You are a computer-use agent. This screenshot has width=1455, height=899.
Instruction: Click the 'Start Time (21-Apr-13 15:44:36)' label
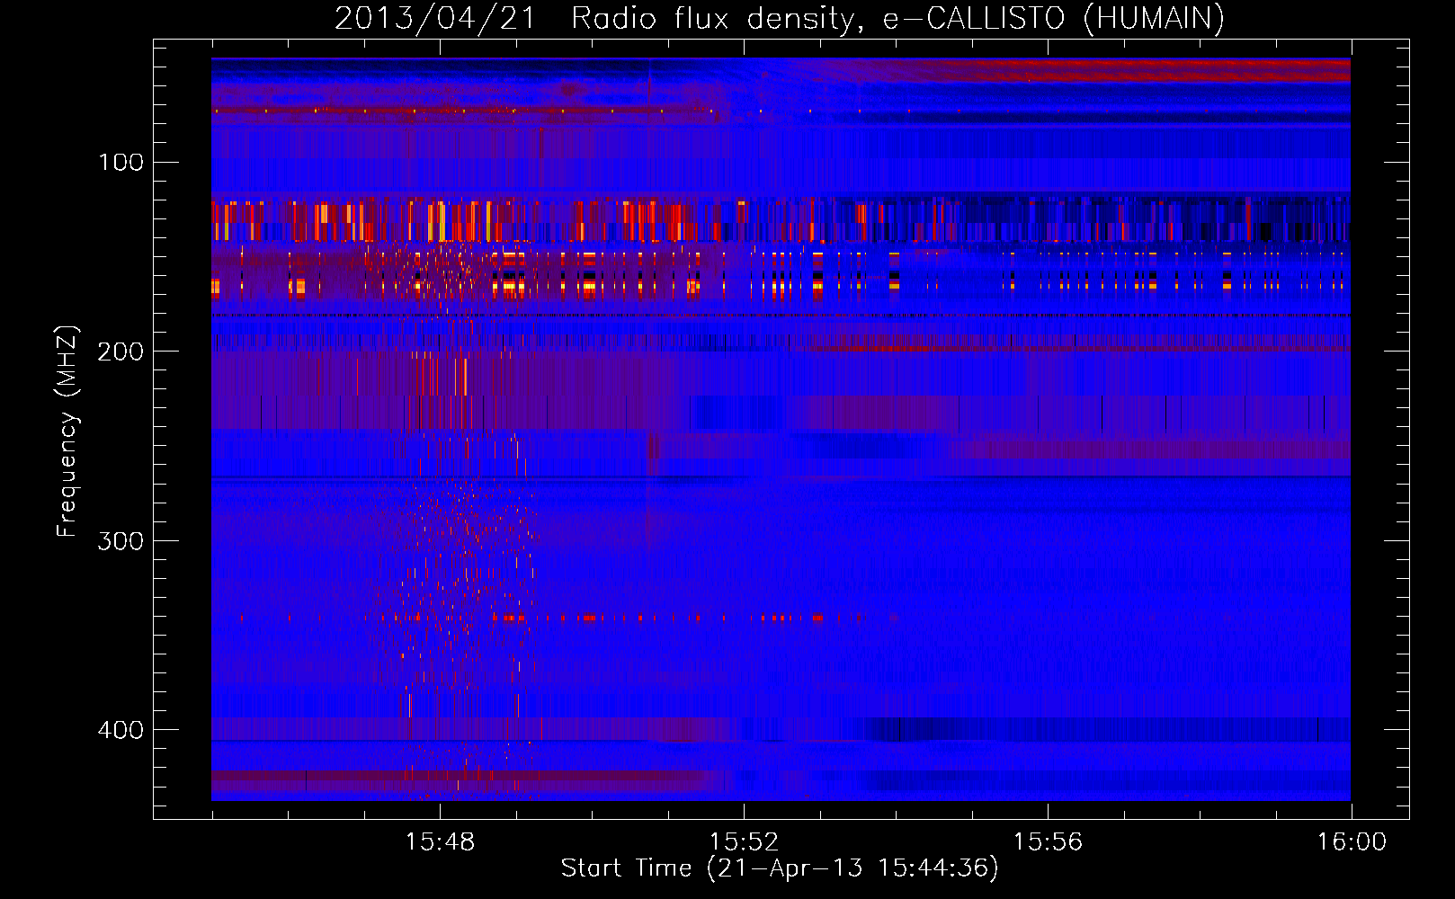click(780, 868)
